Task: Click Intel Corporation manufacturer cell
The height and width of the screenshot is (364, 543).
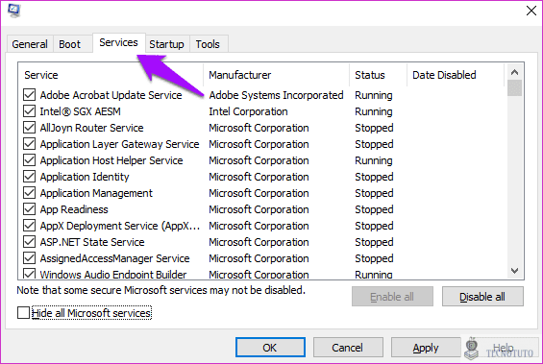Action: 248,111
